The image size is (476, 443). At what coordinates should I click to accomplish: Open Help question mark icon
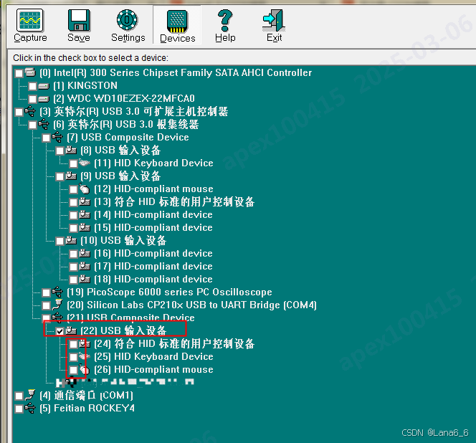point(225,20)
